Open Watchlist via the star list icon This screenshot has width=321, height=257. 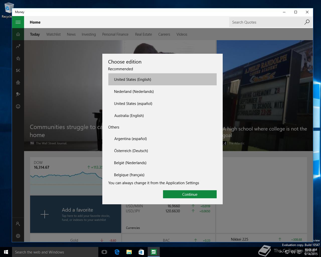coord(18,58)
